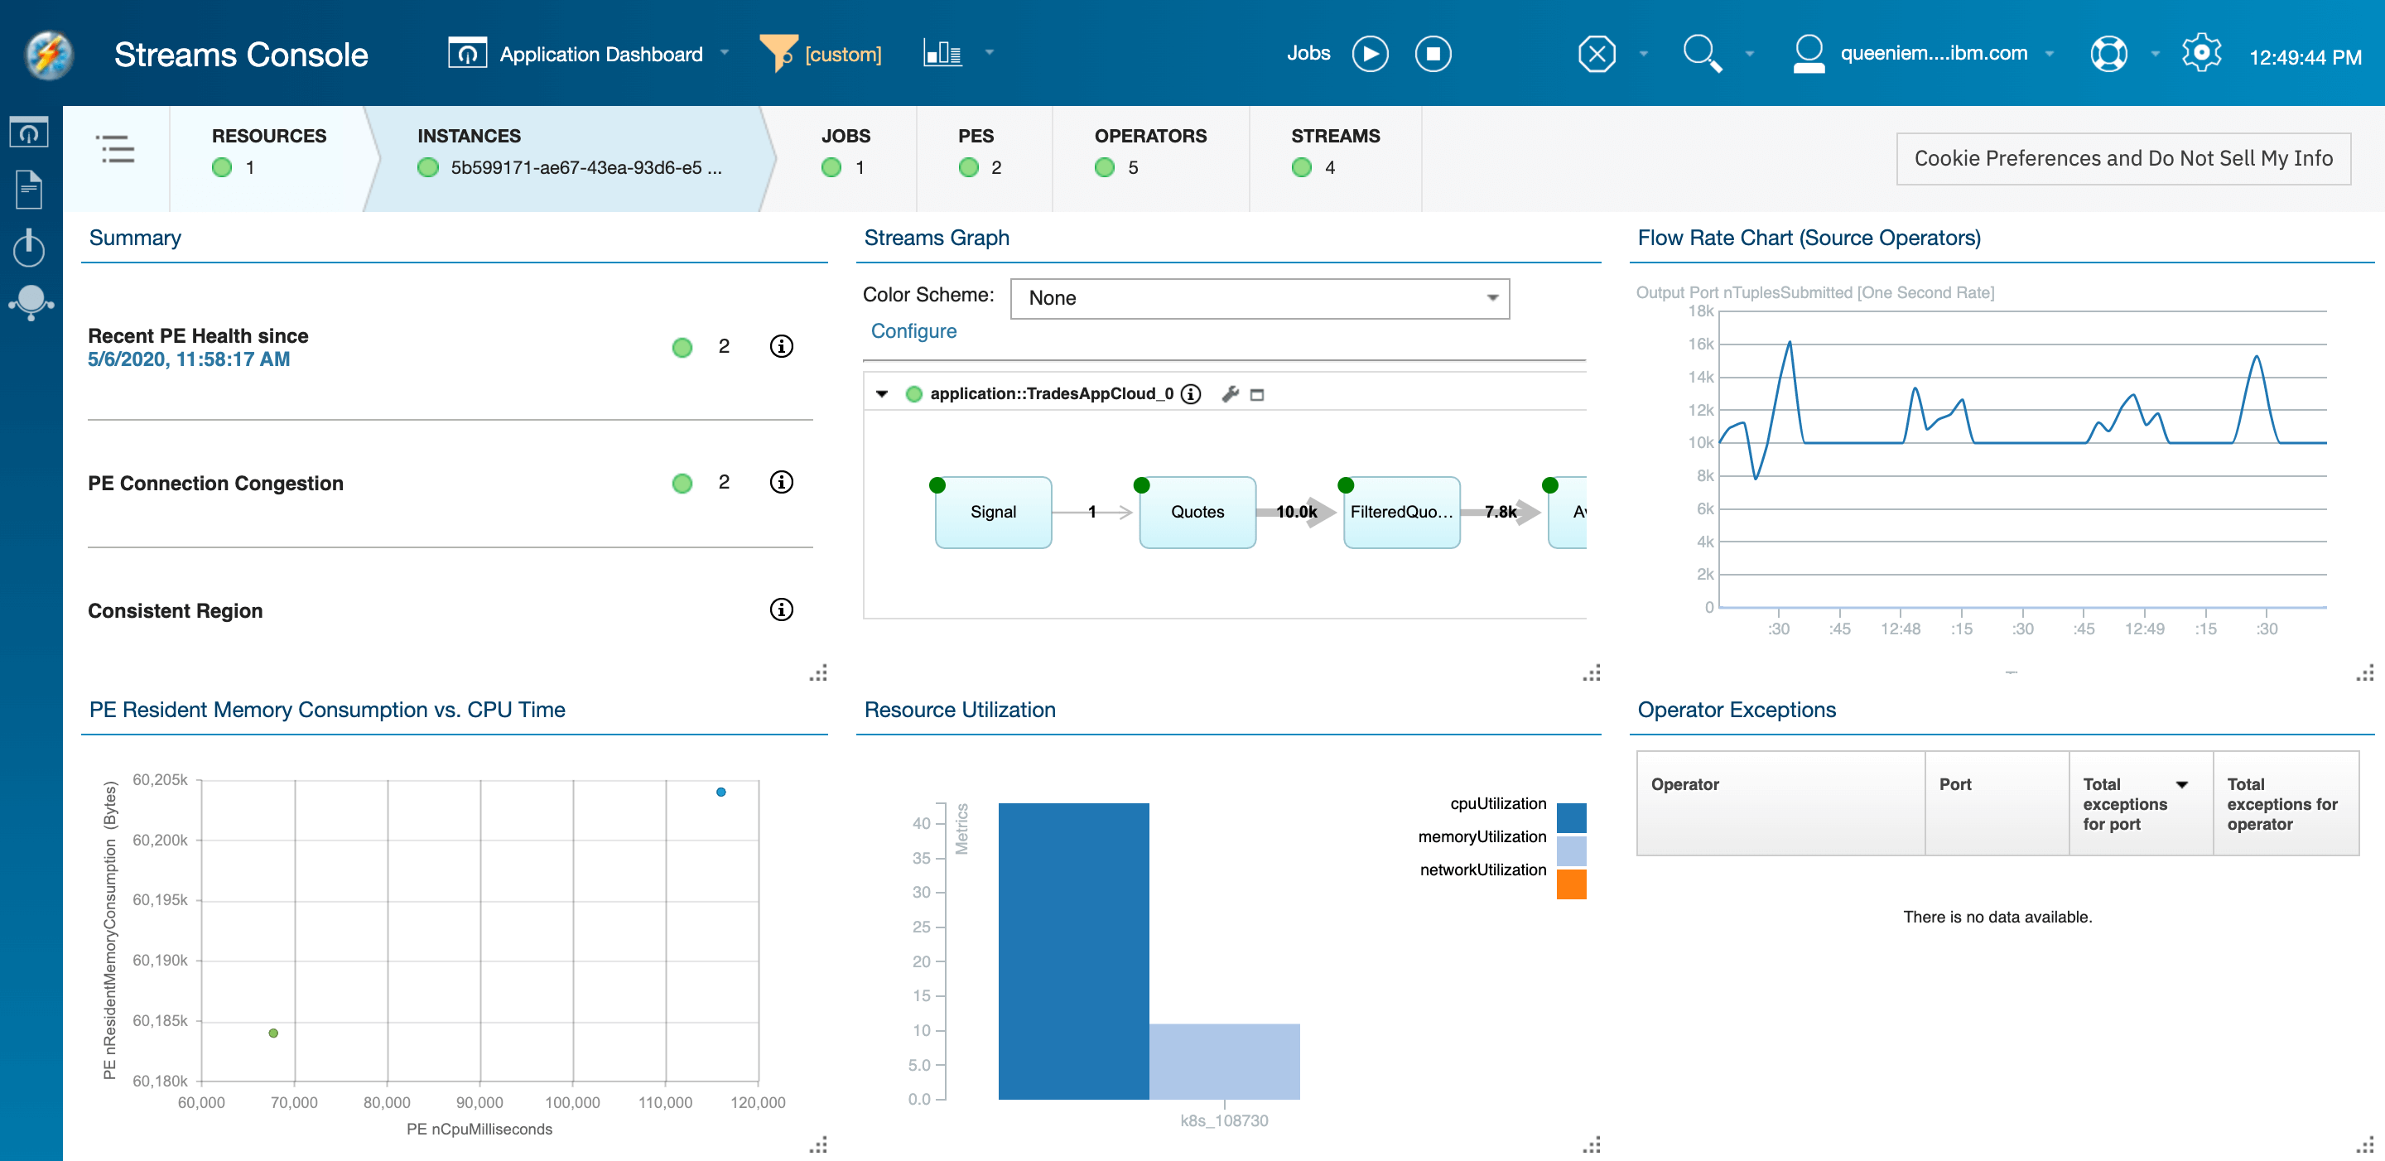Viewport: 2385px width, 1161px height.
Task: Show info for Consistent Region
Action: coord(782,609)
